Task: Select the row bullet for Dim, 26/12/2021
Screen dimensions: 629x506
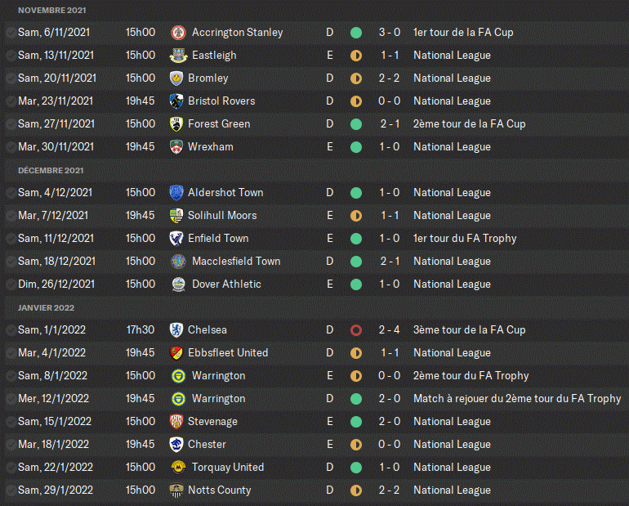Action: point(10,284)
